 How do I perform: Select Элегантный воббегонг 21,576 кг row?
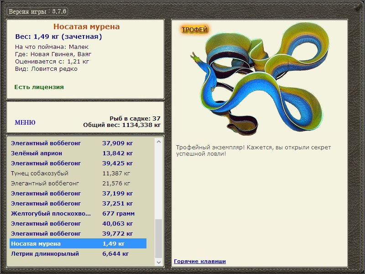coord(78,183)
